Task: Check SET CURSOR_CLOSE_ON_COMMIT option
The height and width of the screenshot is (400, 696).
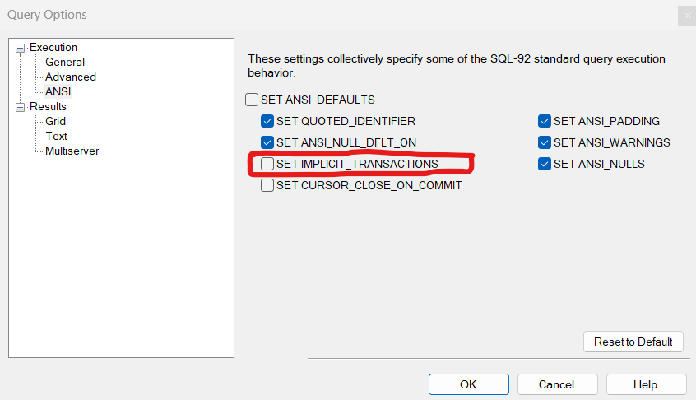Action: [267, 185]
